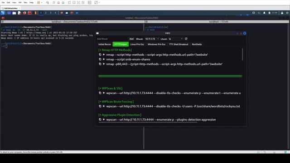Refresh the Lhost interface list
Screen dimensions: 290x163
186,39
